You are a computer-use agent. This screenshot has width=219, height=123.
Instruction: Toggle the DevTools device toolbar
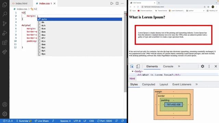[x=138, y=66]
